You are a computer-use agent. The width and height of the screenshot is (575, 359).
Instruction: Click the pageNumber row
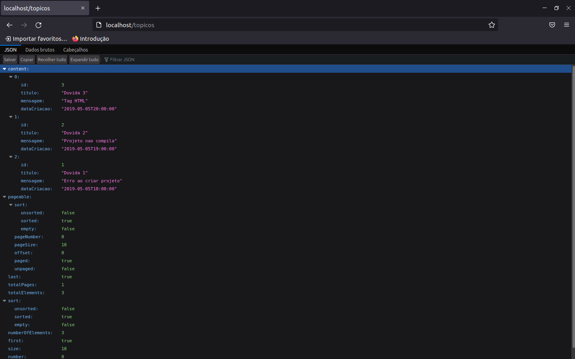click(x=285, y=237)
